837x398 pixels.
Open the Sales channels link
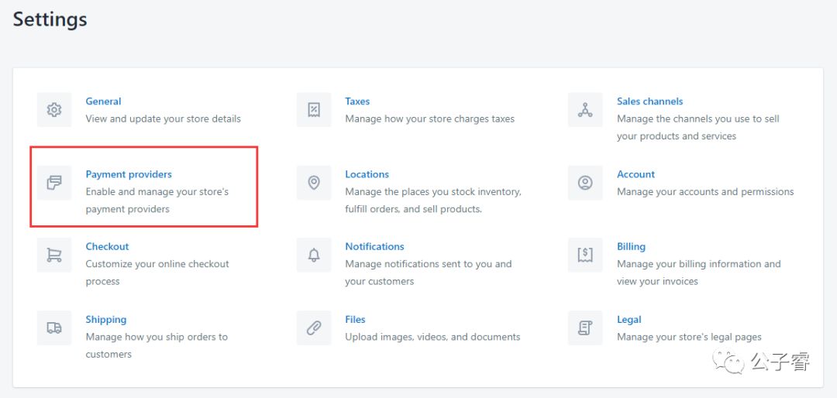coord(649,101)
